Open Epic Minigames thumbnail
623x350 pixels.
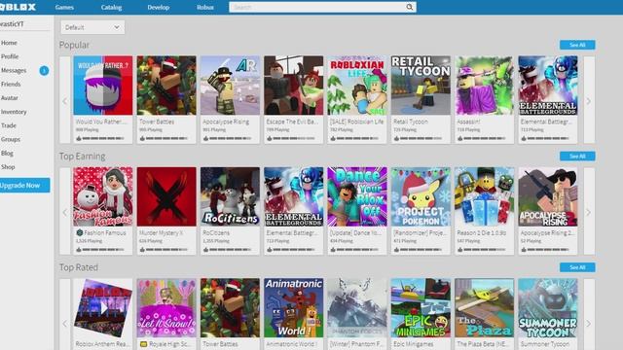click(421, 307)
